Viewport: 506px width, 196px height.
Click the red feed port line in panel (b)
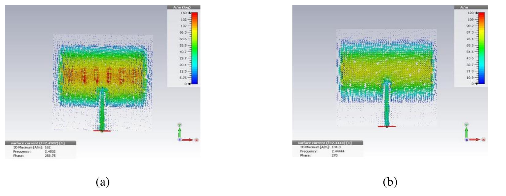[x=387, y=126]
